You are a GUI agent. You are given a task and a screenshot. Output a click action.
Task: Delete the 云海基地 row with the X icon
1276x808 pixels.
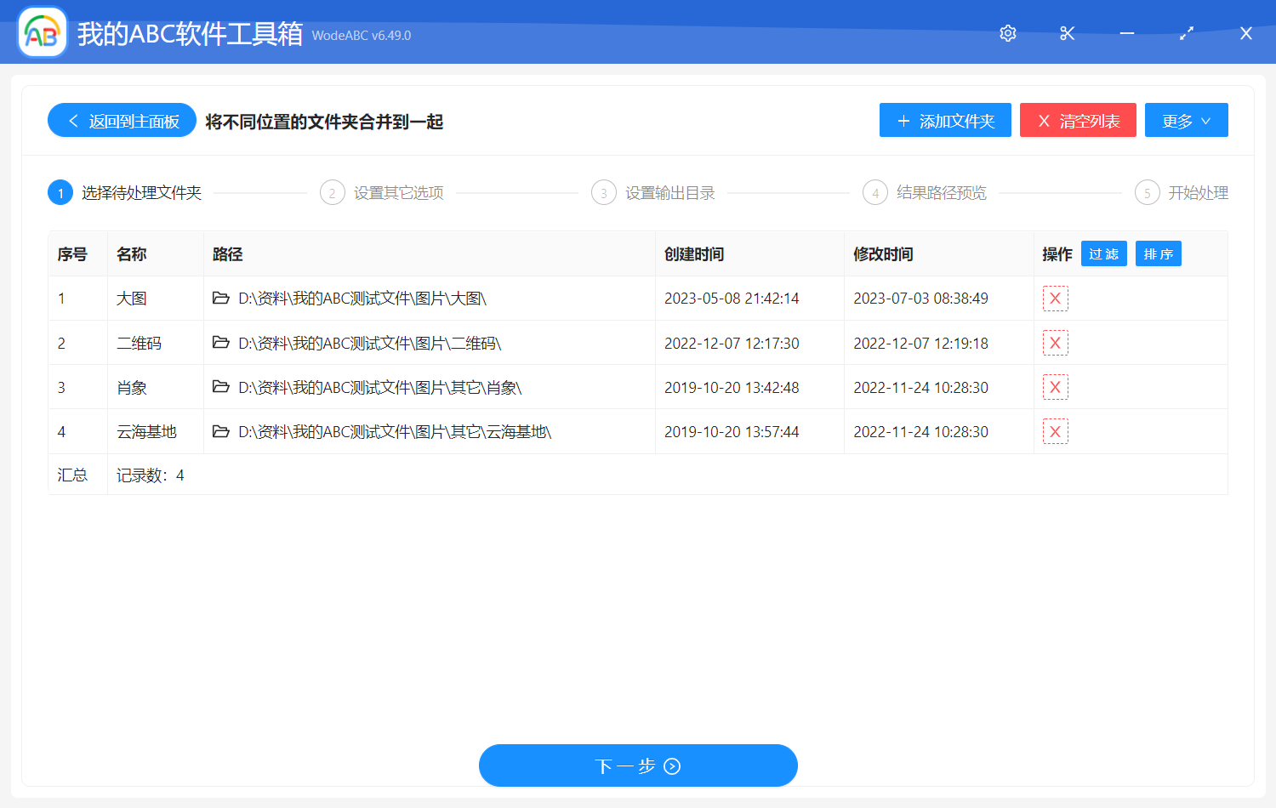(x=1054, y=430)
